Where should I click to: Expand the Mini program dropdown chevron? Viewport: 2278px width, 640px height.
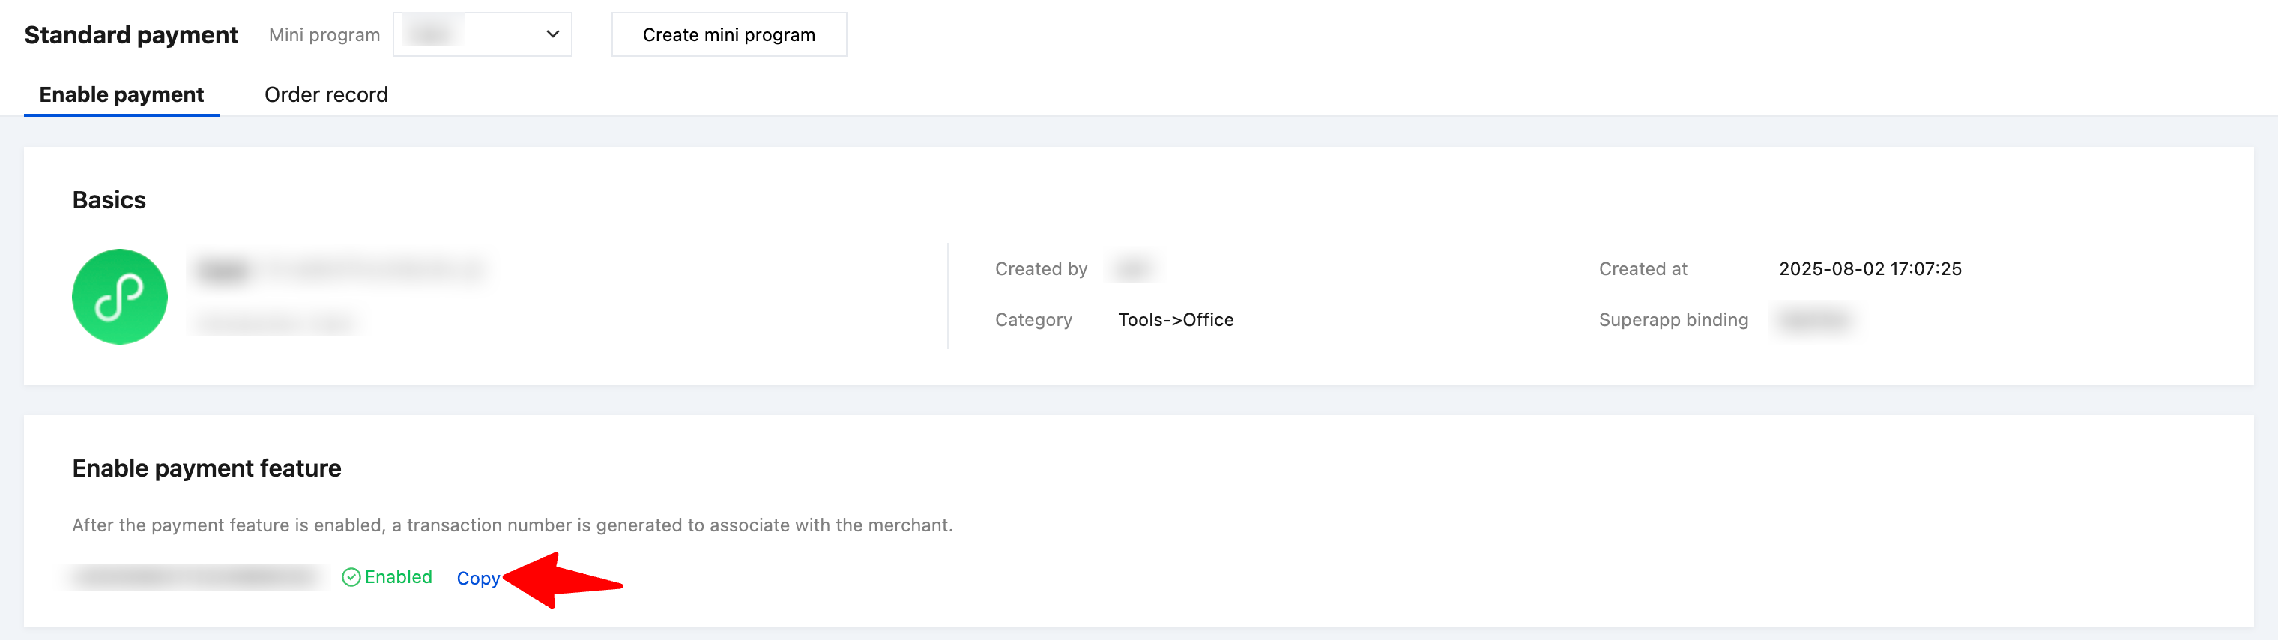pyautogui.click(x=553, y=34)
